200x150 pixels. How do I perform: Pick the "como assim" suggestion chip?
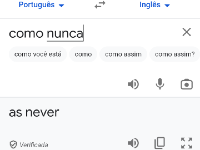click(x=123, y=54)
